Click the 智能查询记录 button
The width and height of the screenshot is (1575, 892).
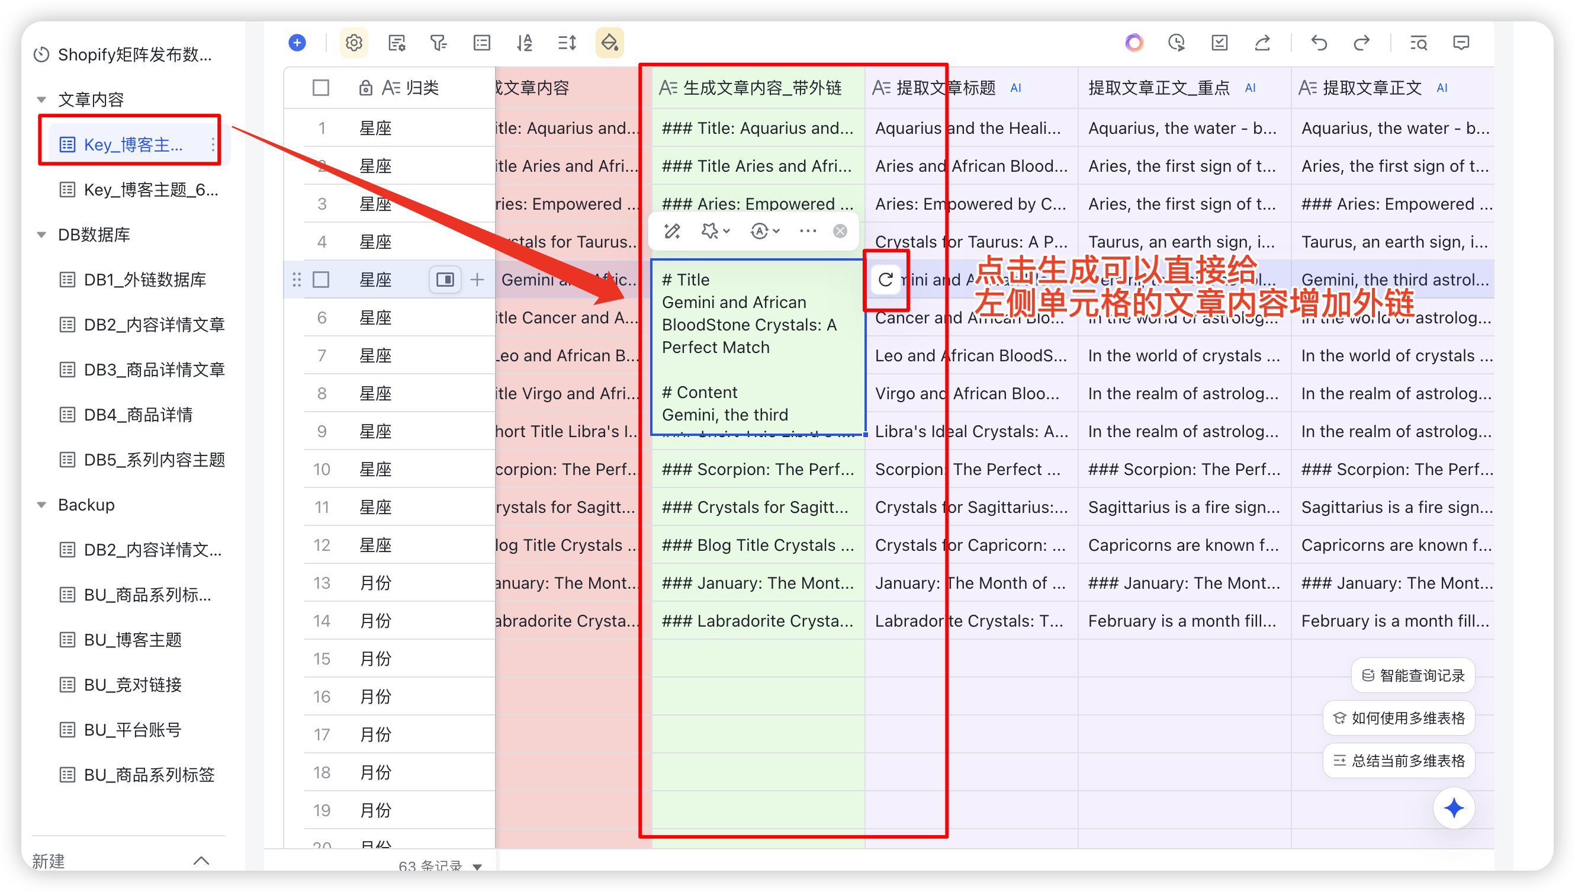point(1412,675)
